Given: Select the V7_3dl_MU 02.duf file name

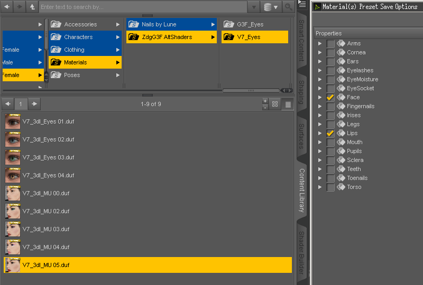Looking at the screenshot, I should (x=46, y=211).
